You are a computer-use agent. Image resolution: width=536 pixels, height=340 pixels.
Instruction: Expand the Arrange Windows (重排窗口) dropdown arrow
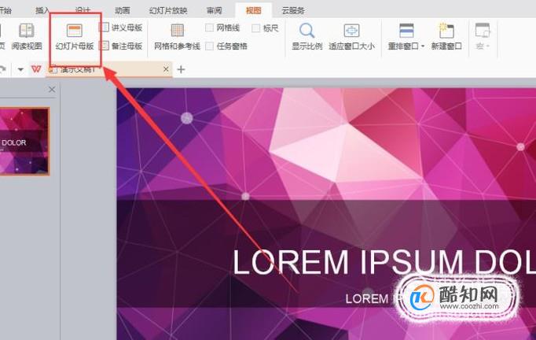click(423, 46)
